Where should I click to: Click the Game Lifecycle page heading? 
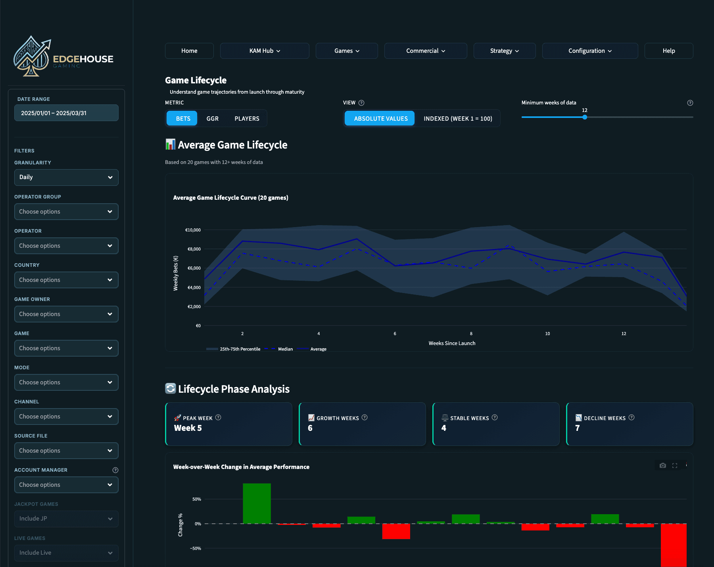(196, 80)
